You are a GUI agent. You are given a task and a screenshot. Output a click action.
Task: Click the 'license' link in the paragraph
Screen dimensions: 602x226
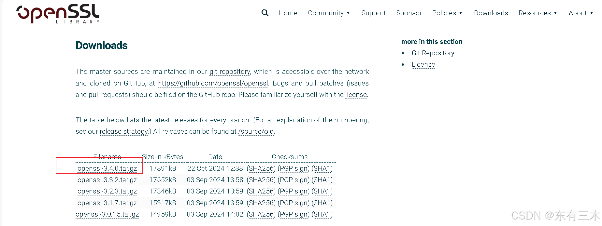click(356, 95)
